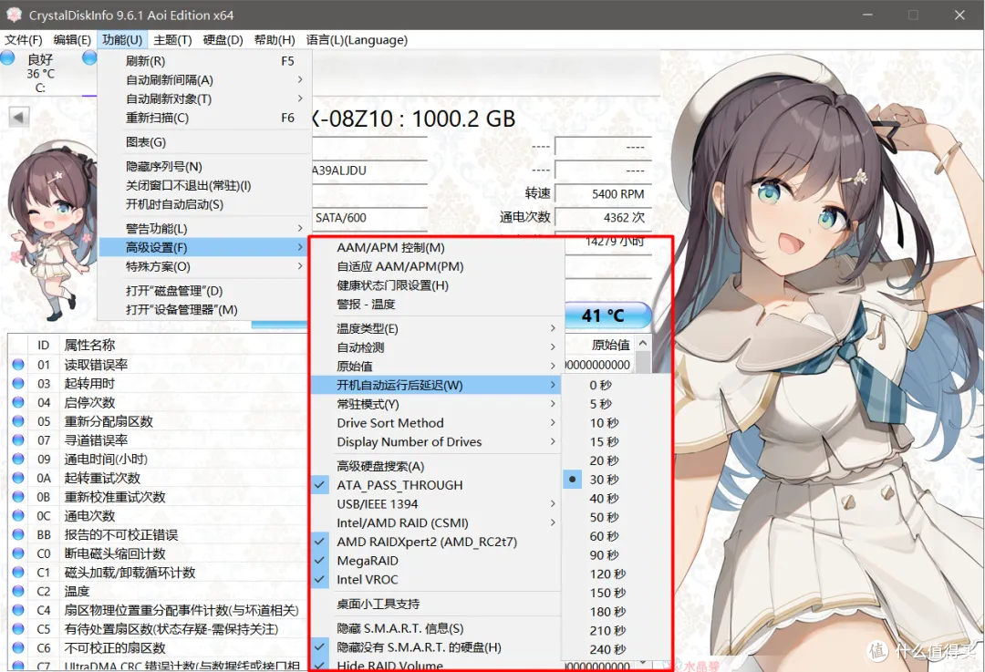Open the 主题(T) menu
The height and width of the screenshot is (672, 985).
(x=172, y=39)
